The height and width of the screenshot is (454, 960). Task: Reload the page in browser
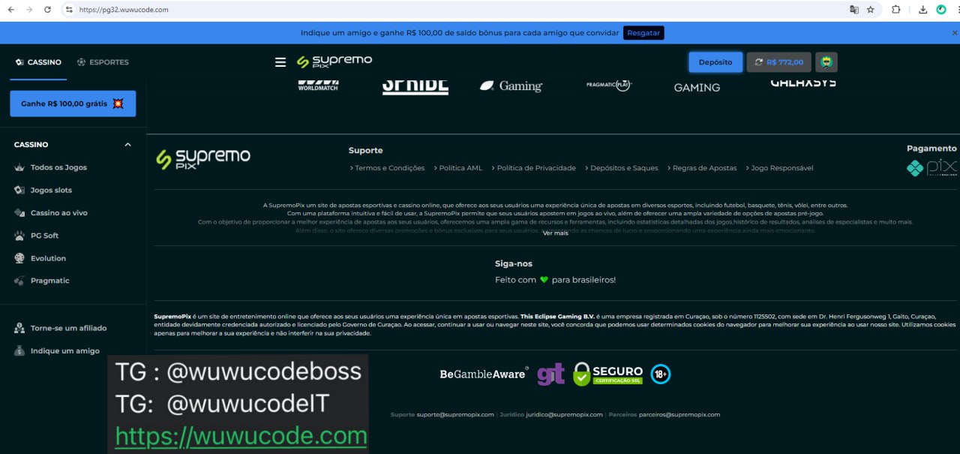(47, 10)
